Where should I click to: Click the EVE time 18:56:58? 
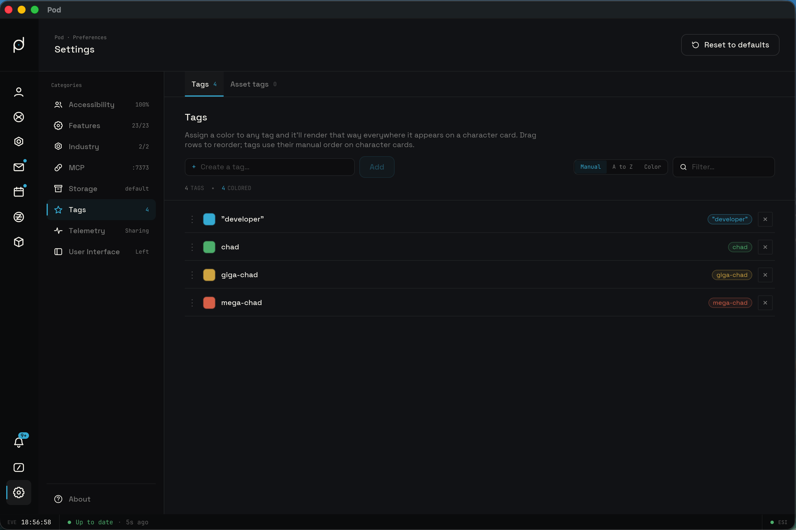point(36,522)
